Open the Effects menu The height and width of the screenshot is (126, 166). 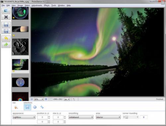click(47, 5)
